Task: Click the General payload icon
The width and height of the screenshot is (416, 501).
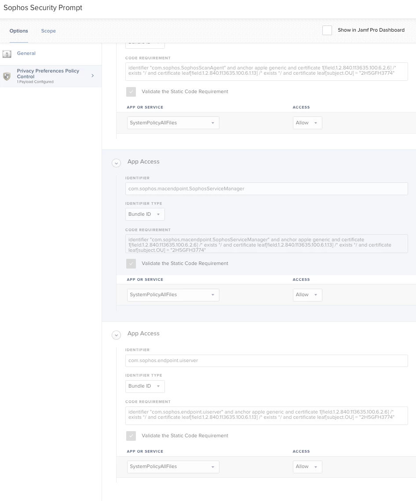Action: pos(7,54)
